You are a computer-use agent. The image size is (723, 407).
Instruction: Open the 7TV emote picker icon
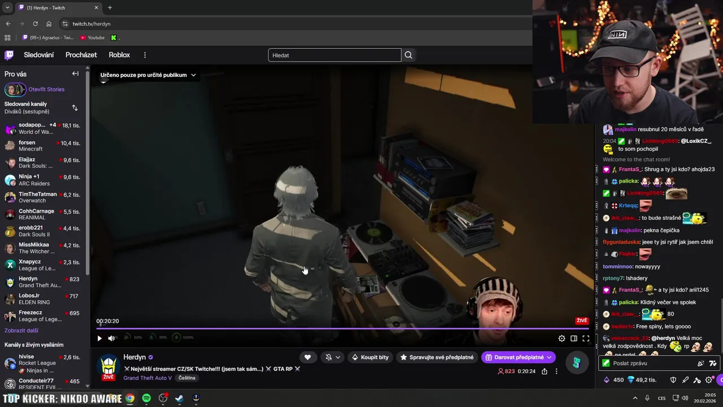[x=713, y=363]
